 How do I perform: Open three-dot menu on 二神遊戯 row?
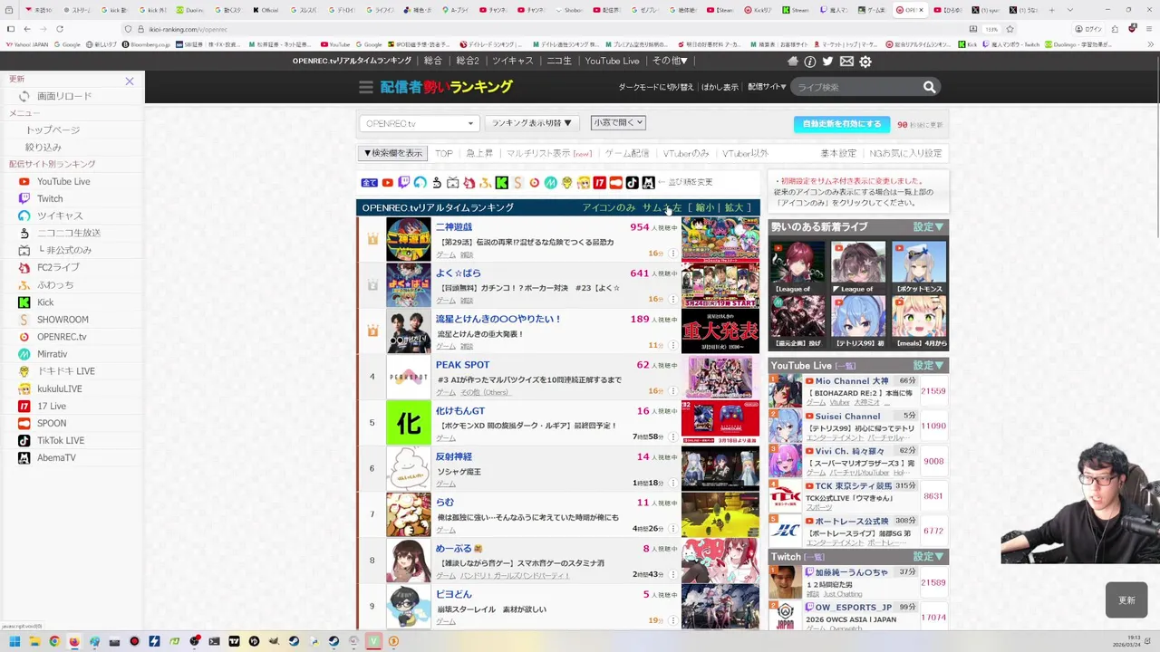click(x=672, y=254)
